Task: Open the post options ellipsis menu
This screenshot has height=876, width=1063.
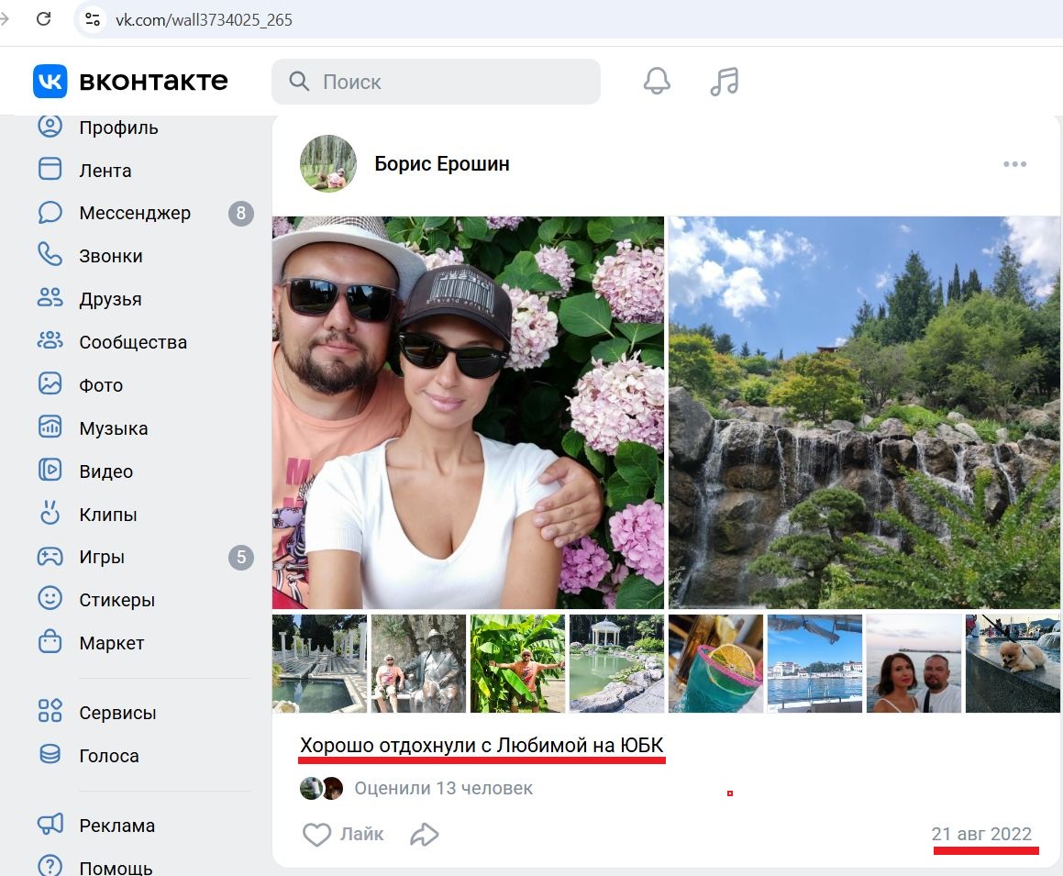Action: 1015,163
